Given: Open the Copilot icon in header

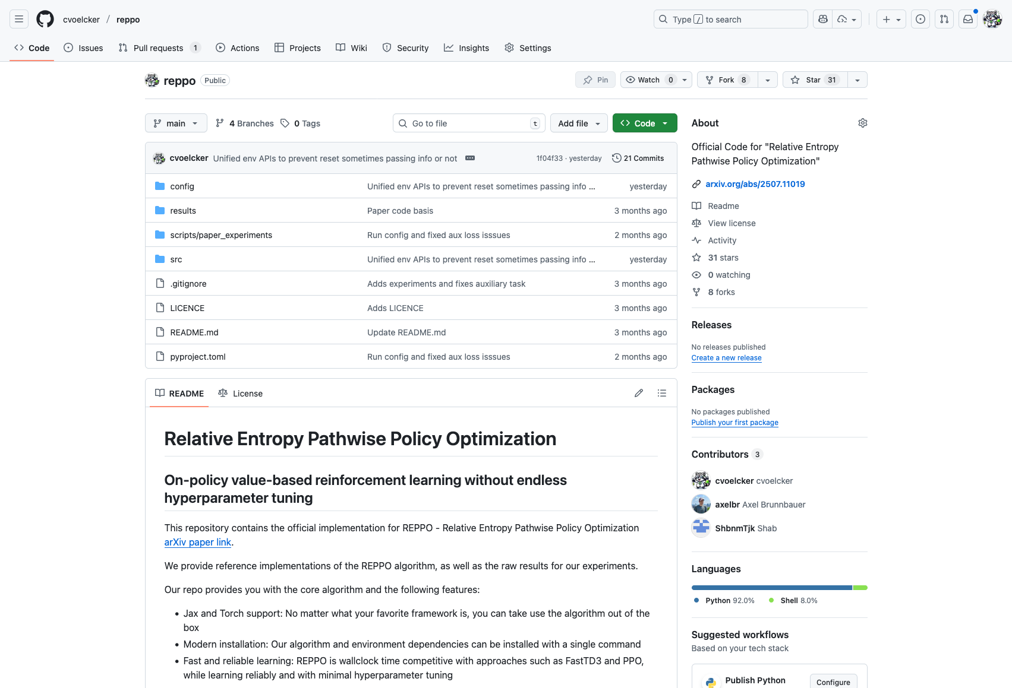Looking at the screenshot, I should [823, 19].
